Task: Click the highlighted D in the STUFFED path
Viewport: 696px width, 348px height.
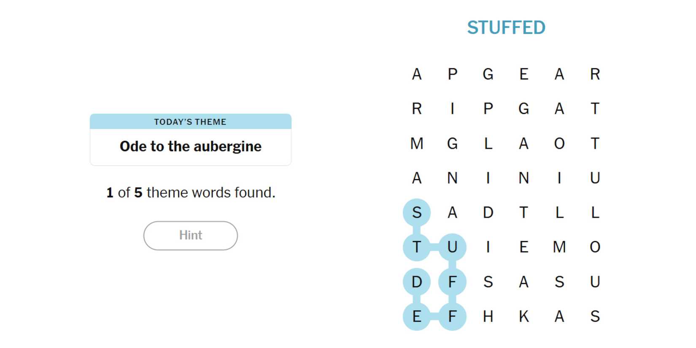Action: (417, 282)
